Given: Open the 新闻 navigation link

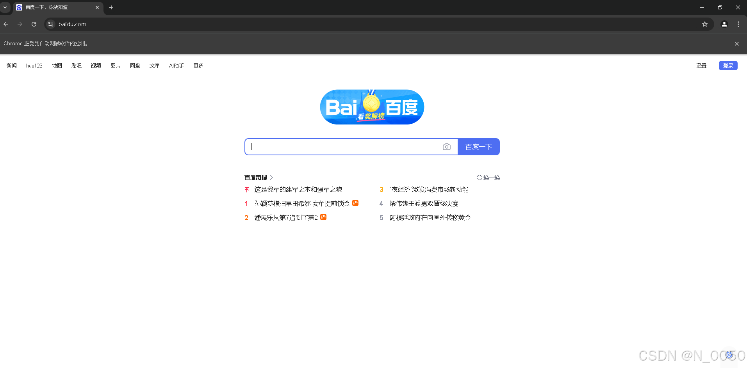Looking at the screenshot, I should point(12,66).
